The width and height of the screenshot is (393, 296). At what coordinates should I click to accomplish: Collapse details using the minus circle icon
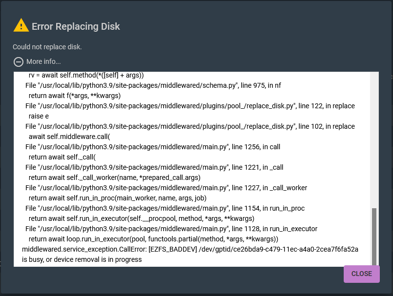[x=19, y=61]
